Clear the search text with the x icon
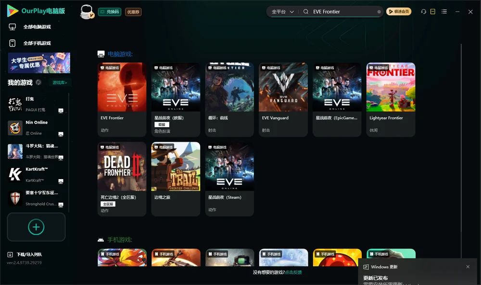The width and height of the screenshot is (481, 285). pos(379,12)
